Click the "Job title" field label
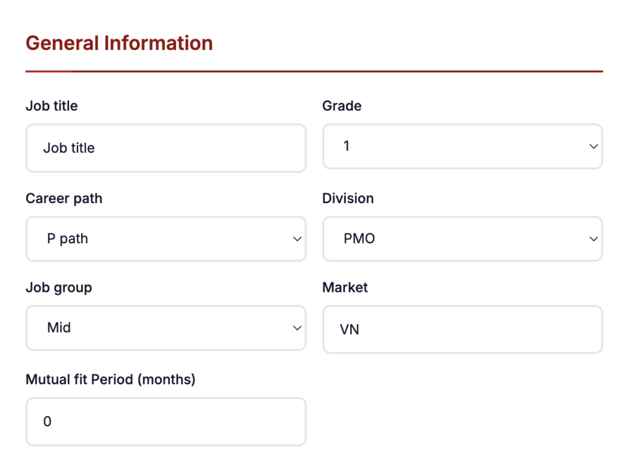Image resolution: width=630 pixels, height=464 pixels. point(52,106)
